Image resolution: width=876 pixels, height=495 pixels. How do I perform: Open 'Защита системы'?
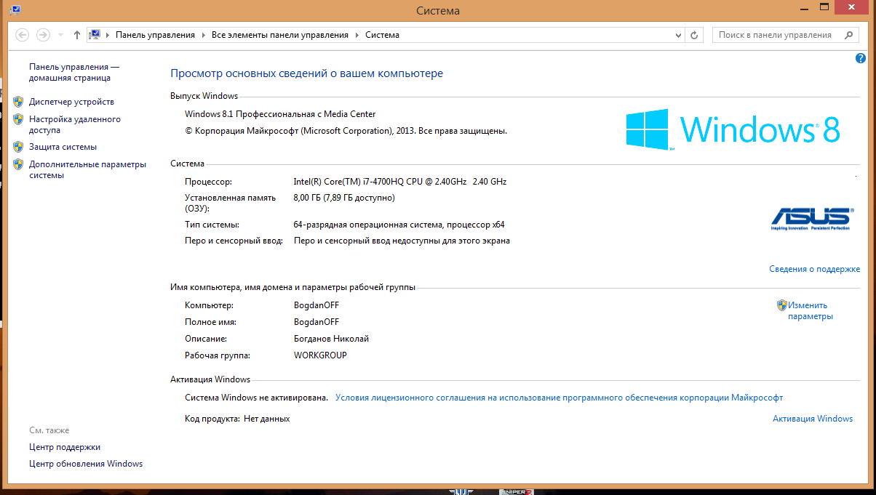(x=63, y=147)
